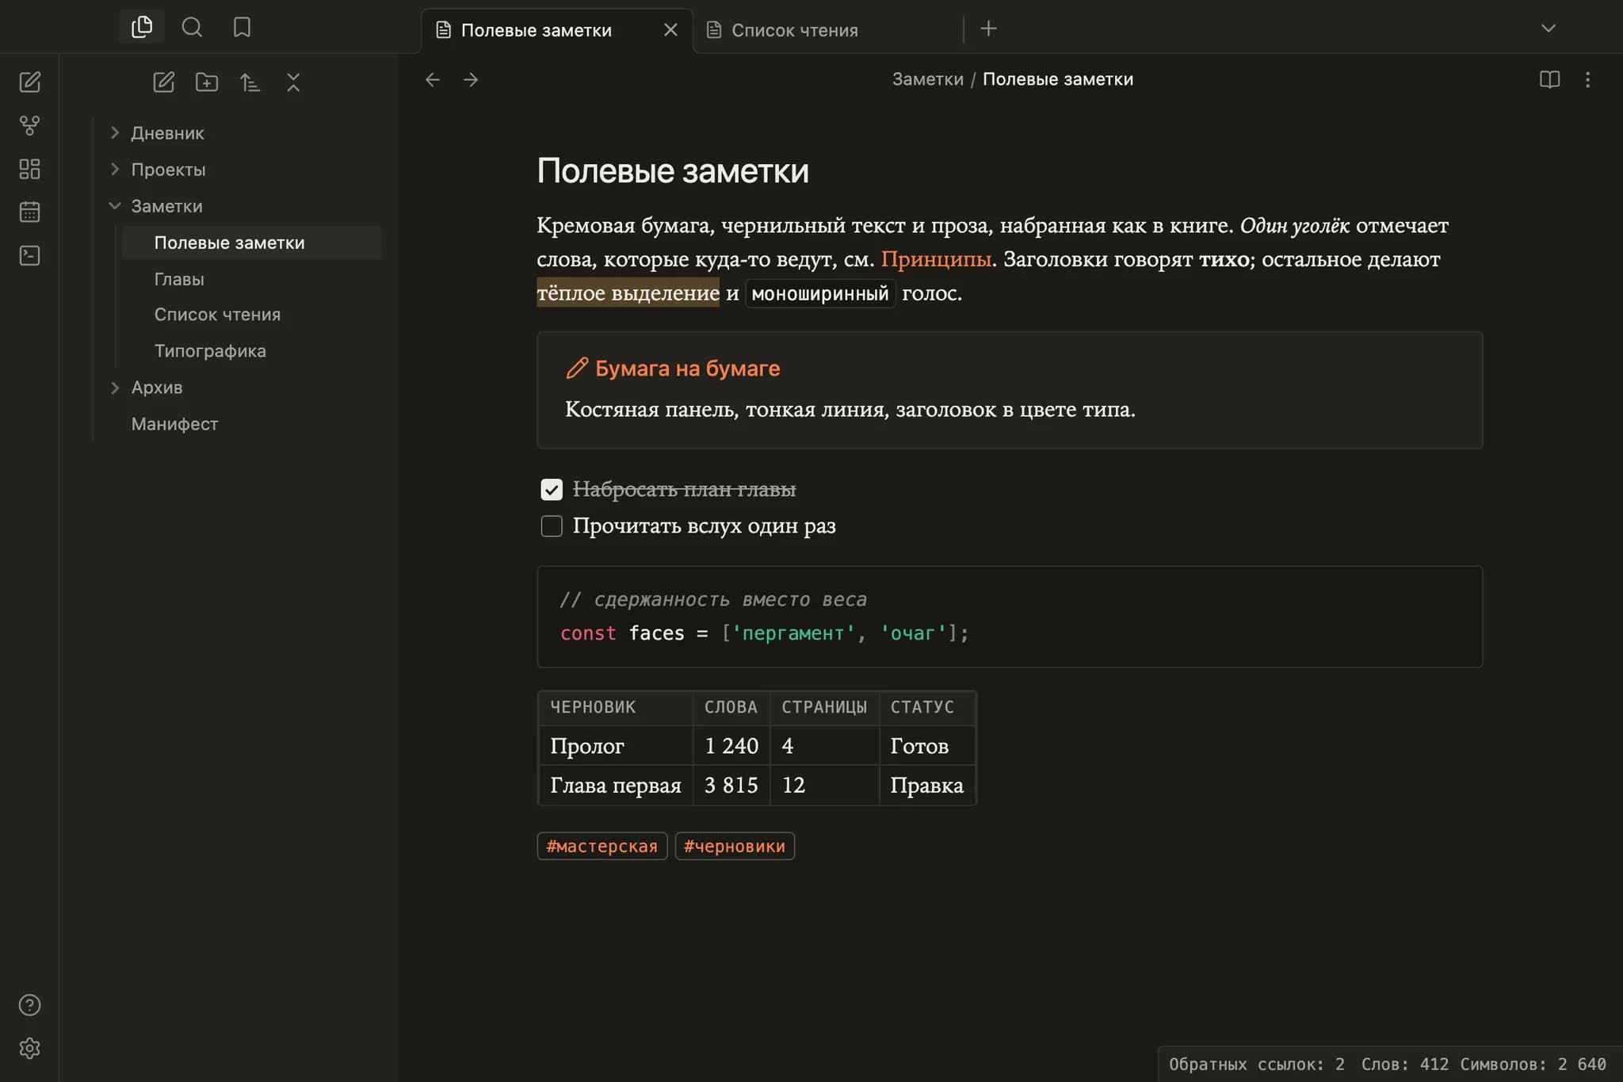Collapse the Заметки folder
This screenshot has height=1082, width=1623.
click(115, 205)
